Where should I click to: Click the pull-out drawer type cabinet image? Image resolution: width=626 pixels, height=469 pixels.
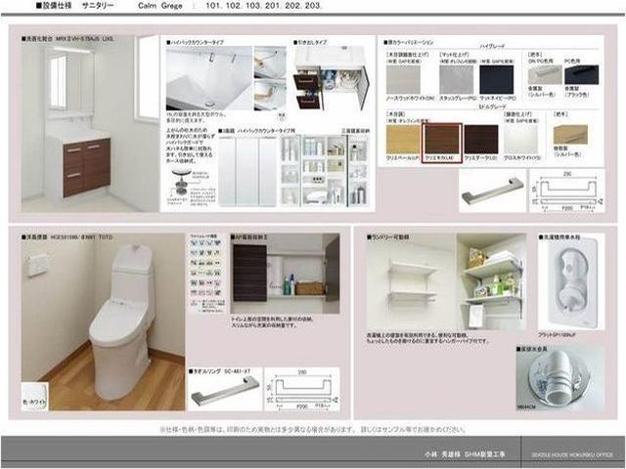point(331,81)
